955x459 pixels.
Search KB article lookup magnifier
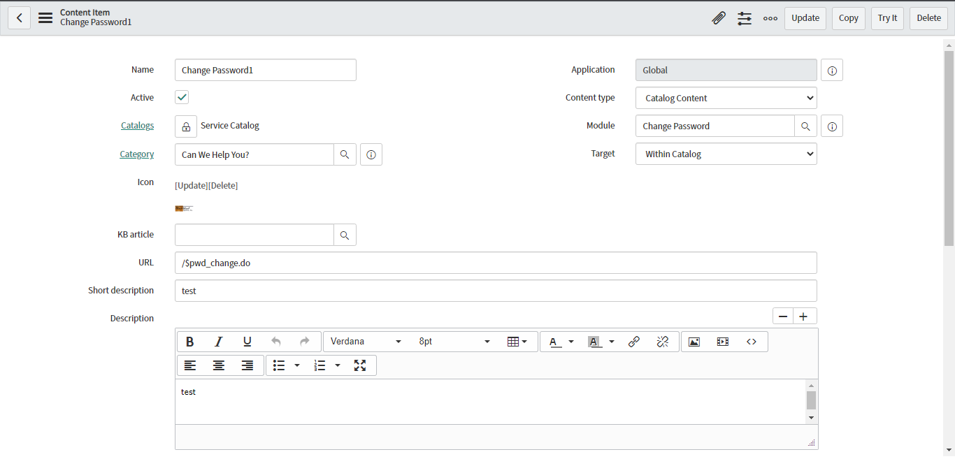(345, 235)
